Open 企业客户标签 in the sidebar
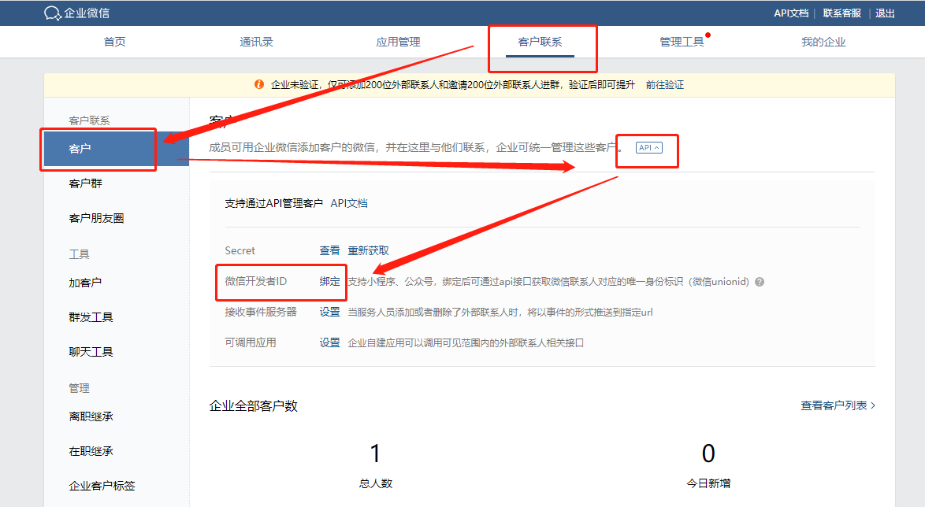Screen dimensions: 925x507 click(x=102, y=486)
